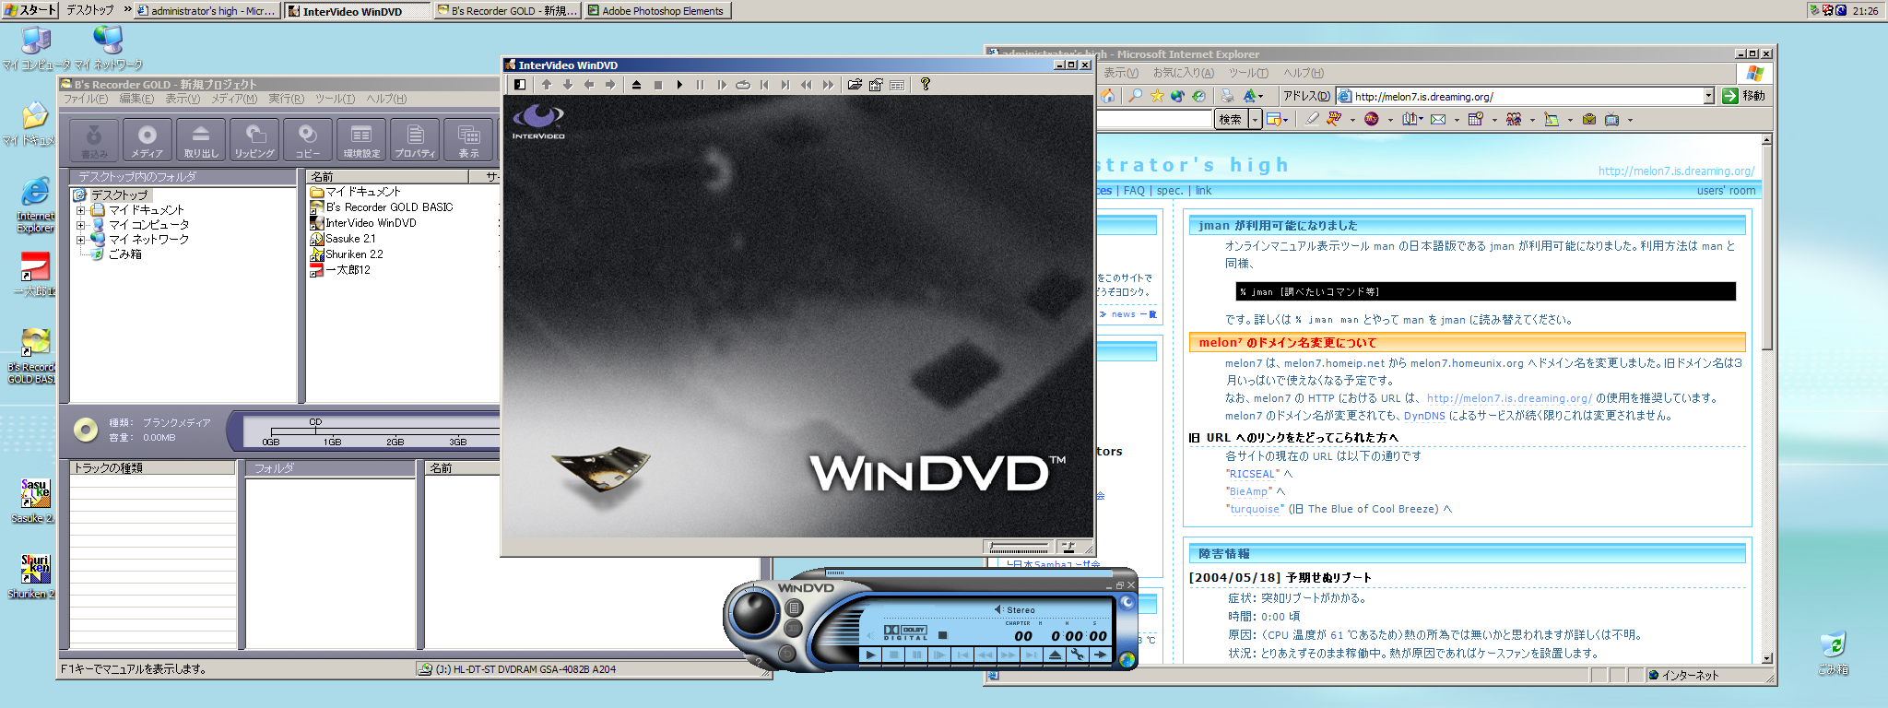The height and width of the screenshot is (708, 1888).
Task: Select ごみ箱 in the B's Recorder folder tree
Action: click(x=124, y=254)
